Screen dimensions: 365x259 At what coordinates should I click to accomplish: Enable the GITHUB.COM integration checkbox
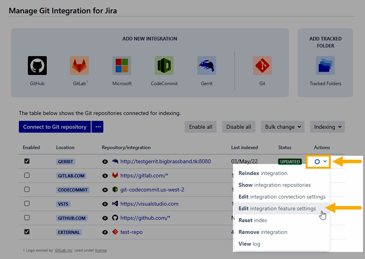point(27,218)
